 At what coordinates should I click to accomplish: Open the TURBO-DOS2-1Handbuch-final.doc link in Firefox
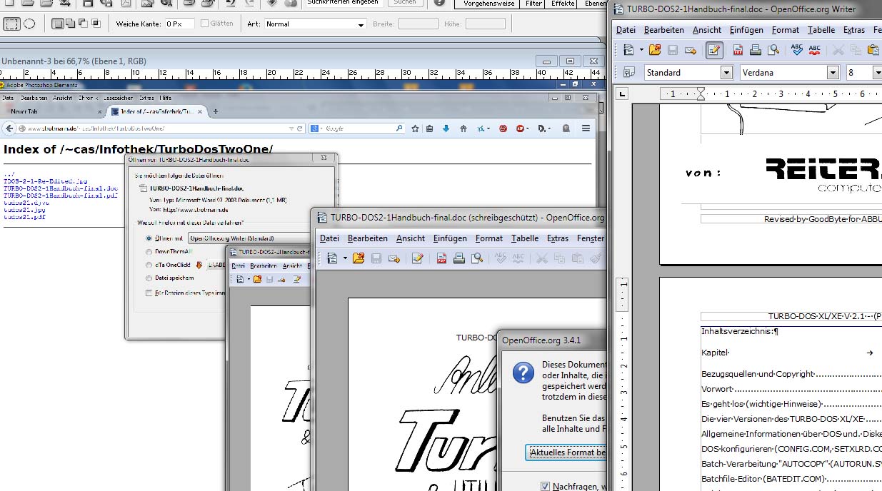(x=61, y=188)
